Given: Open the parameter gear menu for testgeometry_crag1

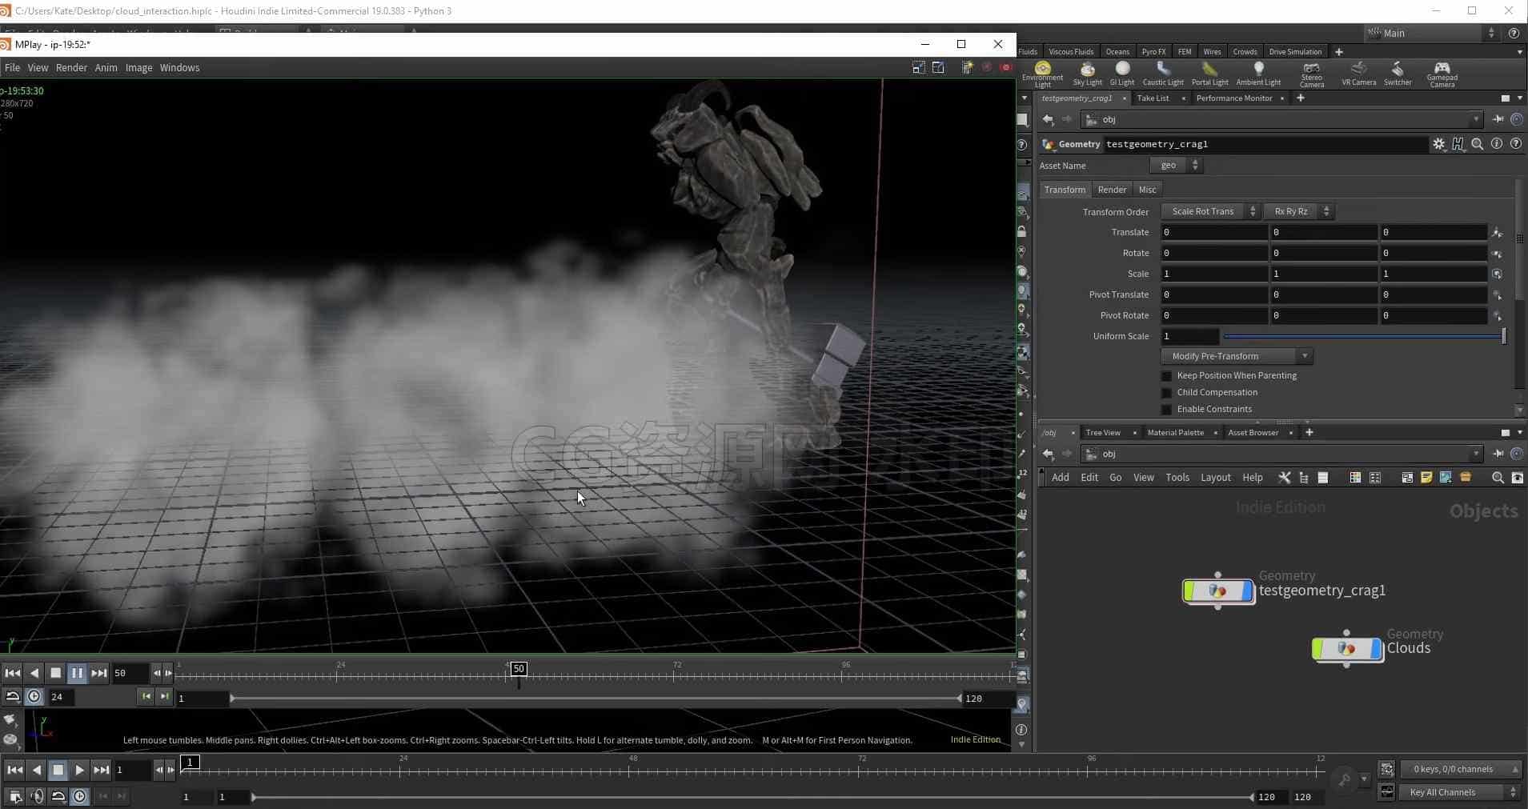Looking at the screenshot, I should tap(1439, 144).
